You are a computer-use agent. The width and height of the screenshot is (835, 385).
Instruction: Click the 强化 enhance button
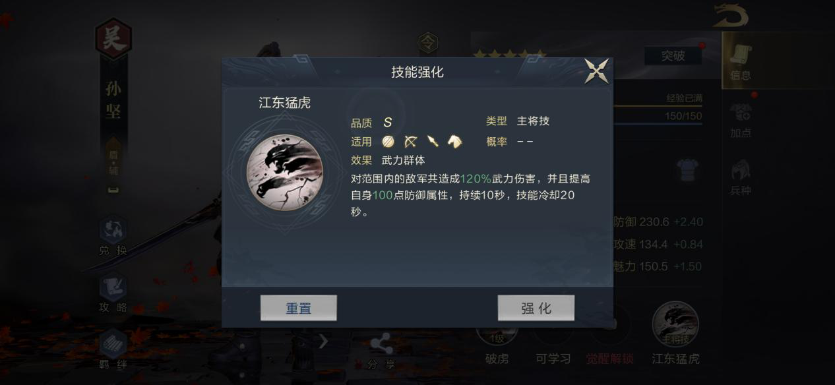536,308
